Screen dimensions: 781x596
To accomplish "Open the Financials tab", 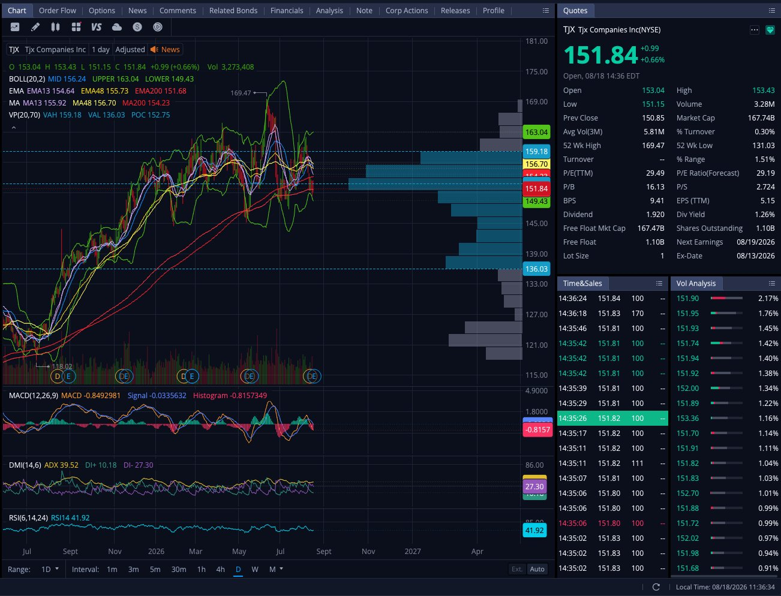I will (x=287, y=10).
